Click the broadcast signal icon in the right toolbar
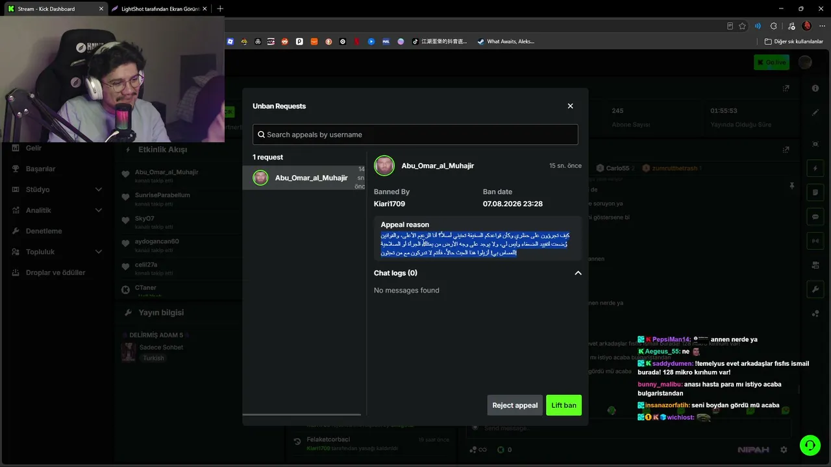 (815, 241)
